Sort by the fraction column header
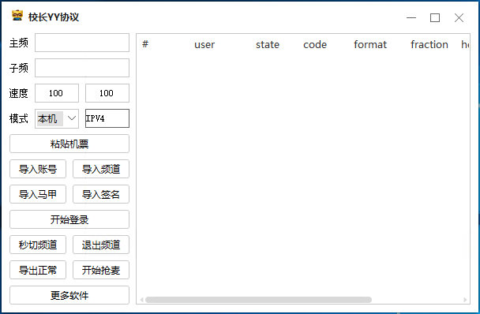This screenshot has height=314, width=480. tap(429, 45)
